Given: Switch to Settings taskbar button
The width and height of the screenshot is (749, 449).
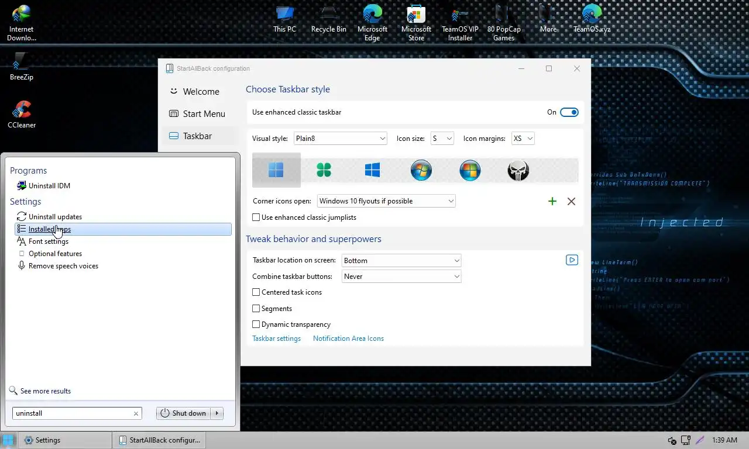Looking at the screenshot, I should tap(64, 440).
